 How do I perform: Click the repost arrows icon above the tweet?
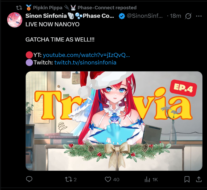pos(19,8)
